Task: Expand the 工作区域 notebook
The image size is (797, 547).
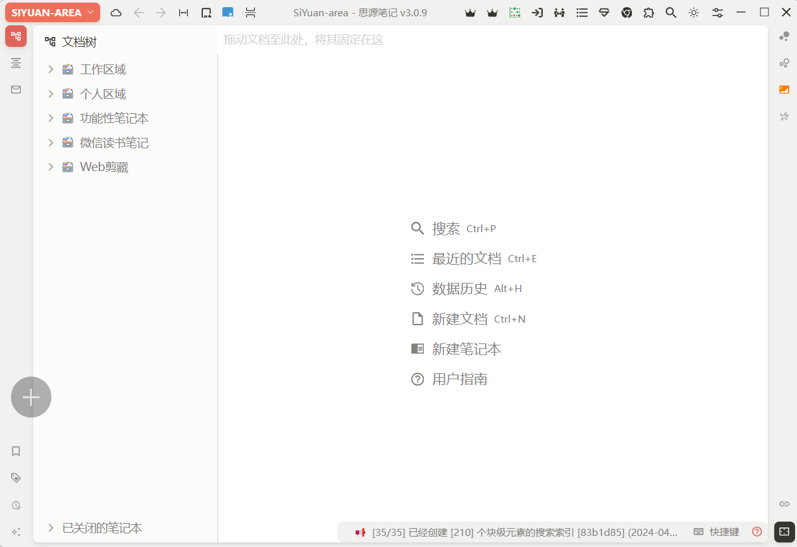Action: click(x=51, y=69)
